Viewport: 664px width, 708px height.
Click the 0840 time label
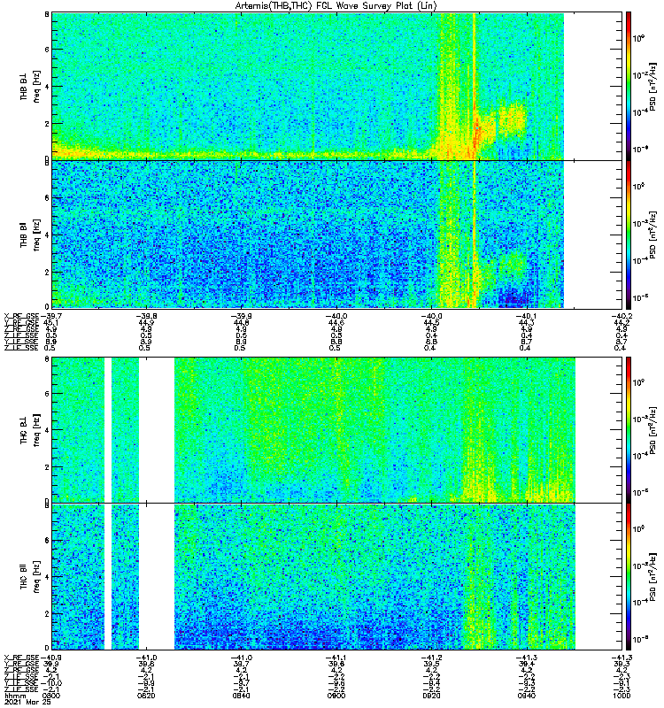pos(241,696)
